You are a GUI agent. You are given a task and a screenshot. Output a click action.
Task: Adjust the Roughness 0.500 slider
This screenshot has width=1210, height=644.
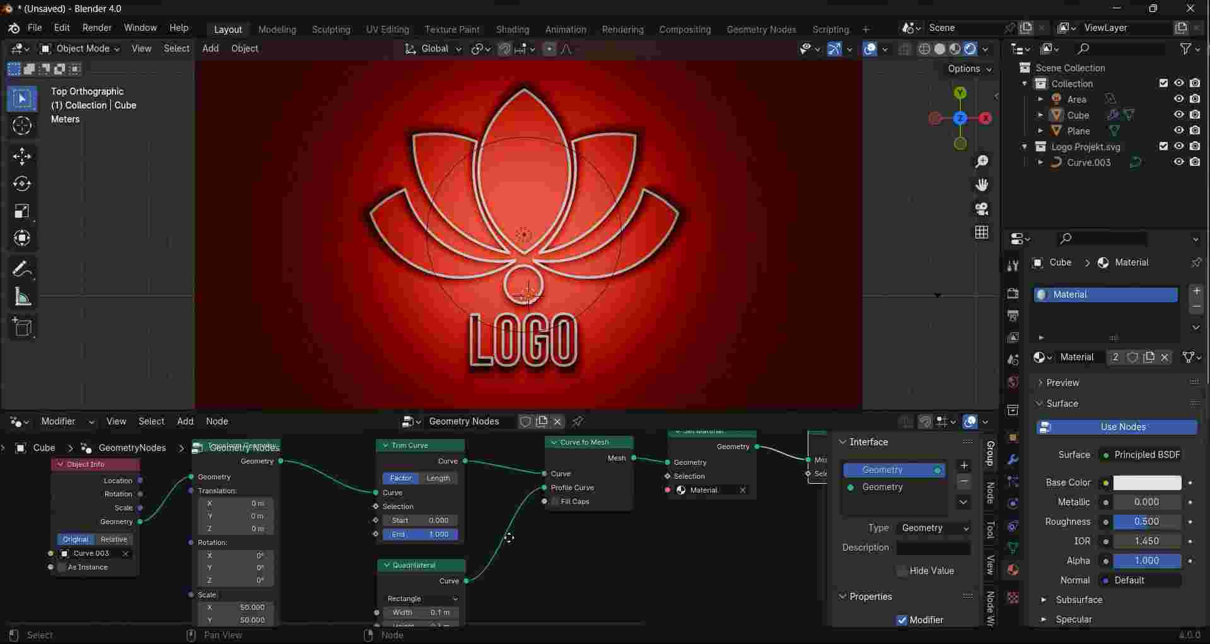pyautogui.click(x=1147, y=522)
